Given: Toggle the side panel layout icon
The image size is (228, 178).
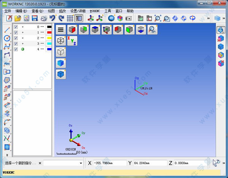Looking at the screenshot, I should [x=79, y=18].
